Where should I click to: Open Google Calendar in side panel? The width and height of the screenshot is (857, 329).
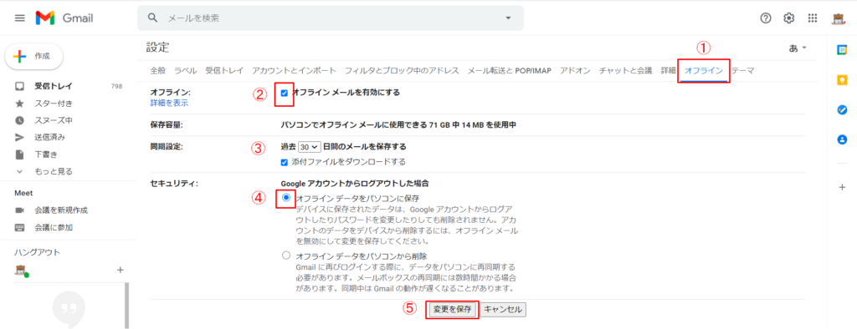pyautogui.click(x=842, y=49)
